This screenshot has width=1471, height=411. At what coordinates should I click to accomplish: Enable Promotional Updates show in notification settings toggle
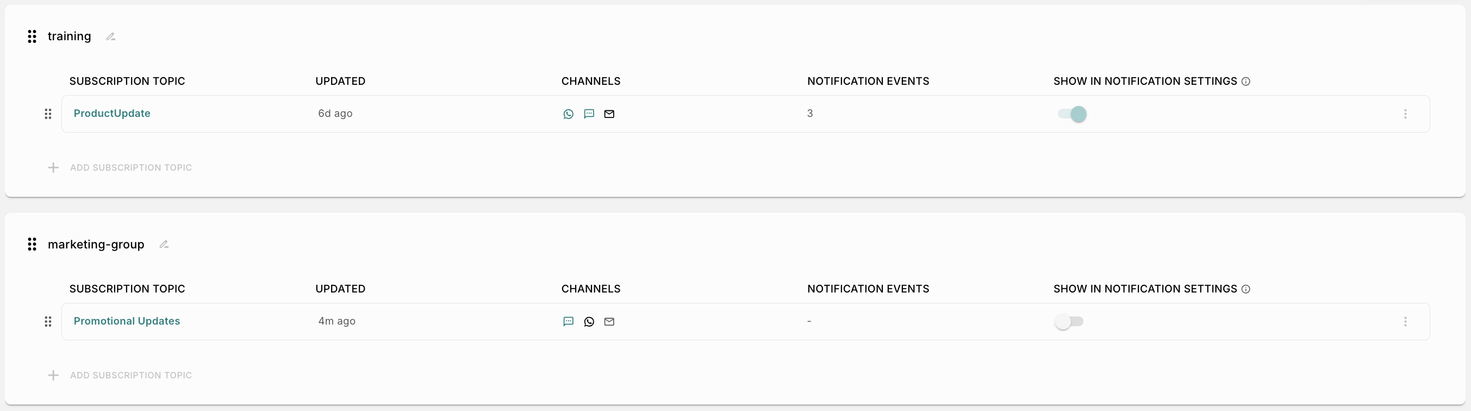(1069, 321)
